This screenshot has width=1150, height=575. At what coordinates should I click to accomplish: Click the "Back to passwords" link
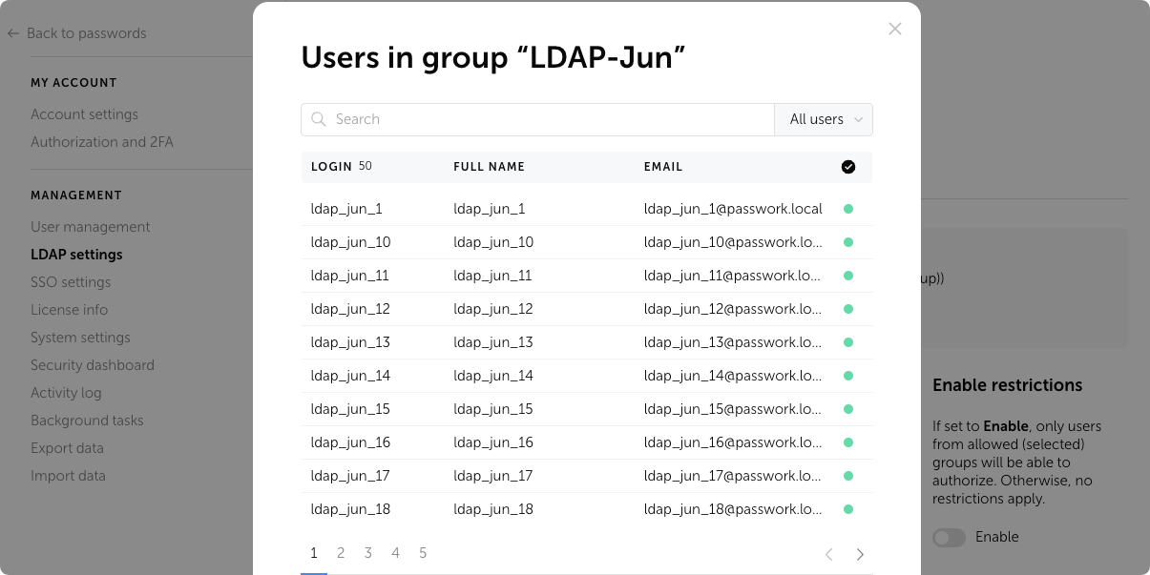(x=87, y=33)
